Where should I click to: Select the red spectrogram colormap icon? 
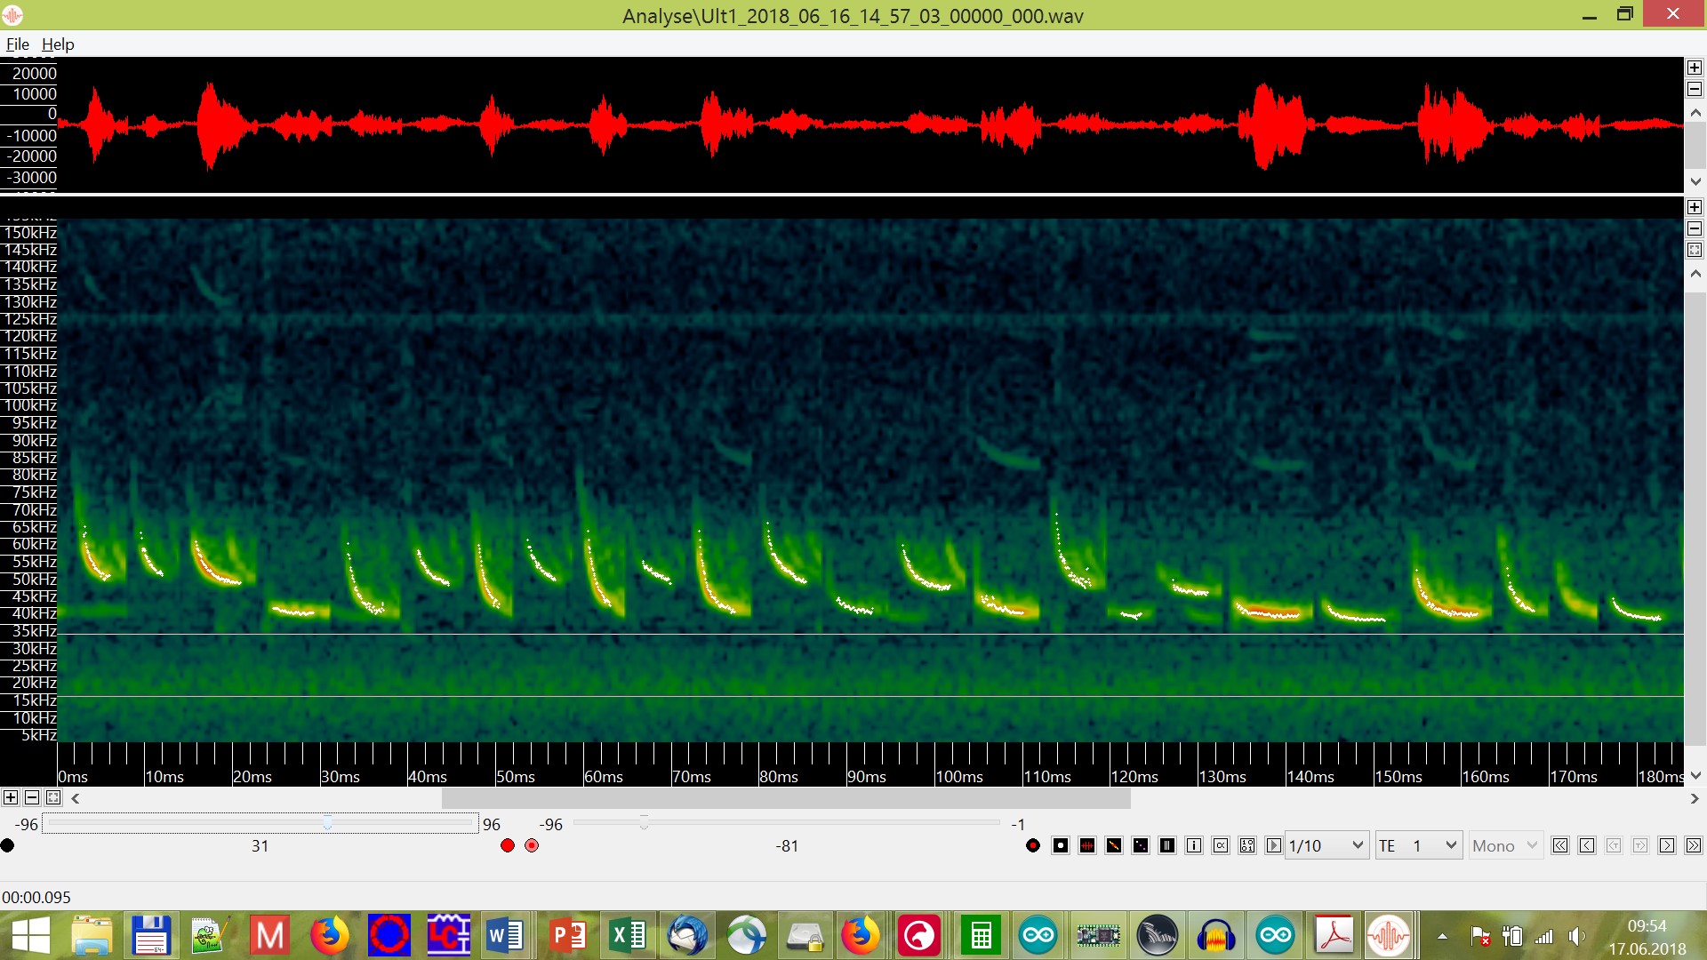point(1086,845)
